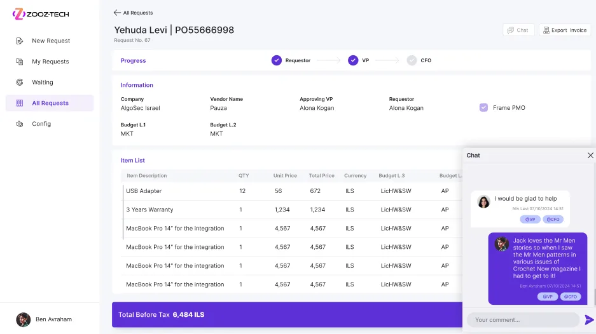This screenshot has width=596, height=334.
Task: Select All Requests menu item
Action: (50, 103)
